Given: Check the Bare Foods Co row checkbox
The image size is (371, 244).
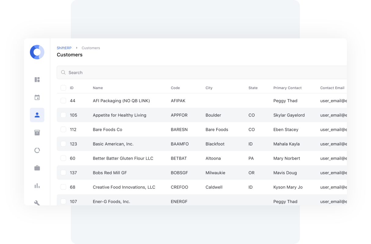Looking at the screenshot, I should point(63,129).
